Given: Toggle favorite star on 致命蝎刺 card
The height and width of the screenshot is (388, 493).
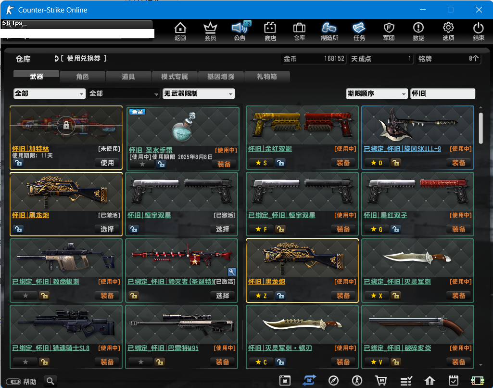Looking at the screenshot, I should click(25, 296).
